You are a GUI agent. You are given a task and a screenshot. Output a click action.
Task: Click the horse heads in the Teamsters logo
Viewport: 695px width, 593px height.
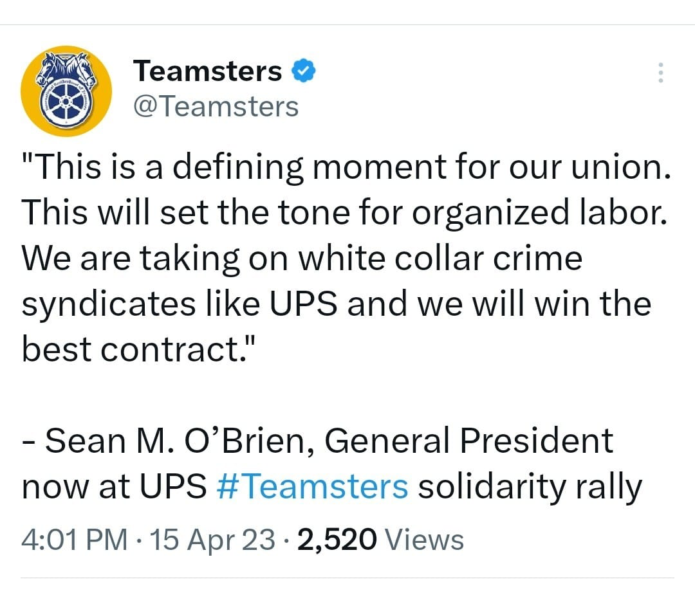(66, 68)
